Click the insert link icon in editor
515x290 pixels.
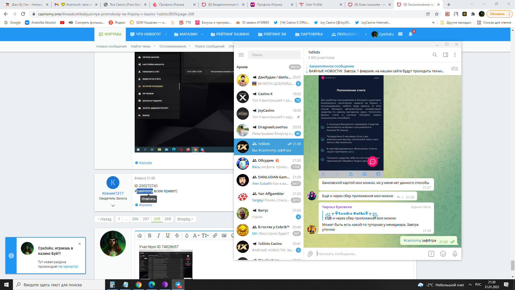point(215,235)
